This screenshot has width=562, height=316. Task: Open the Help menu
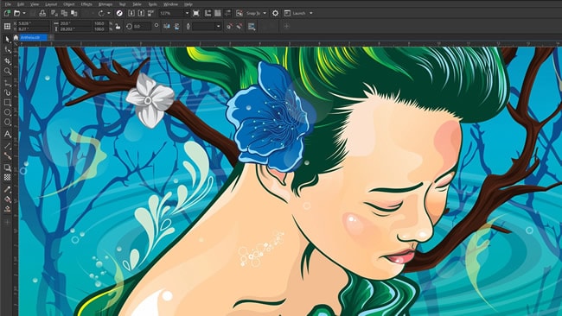(188, 4)
